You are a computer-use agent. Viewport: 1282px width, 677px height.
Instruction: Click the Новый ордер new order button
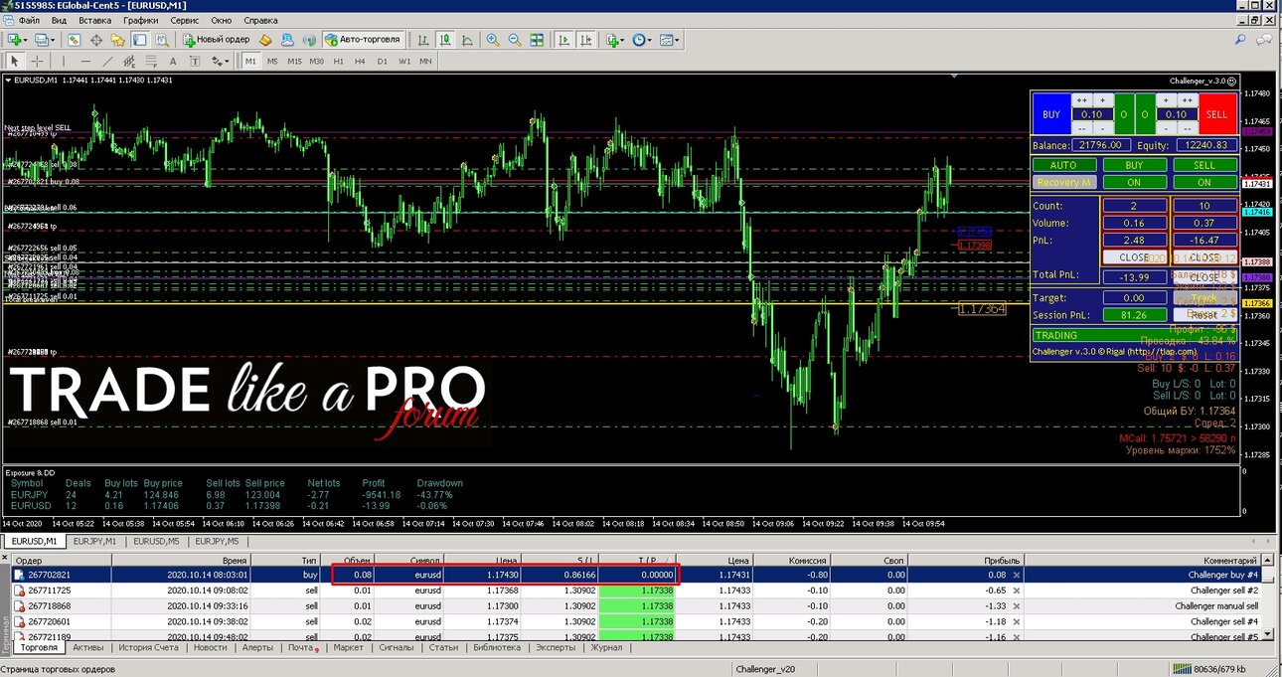(215, 40)
